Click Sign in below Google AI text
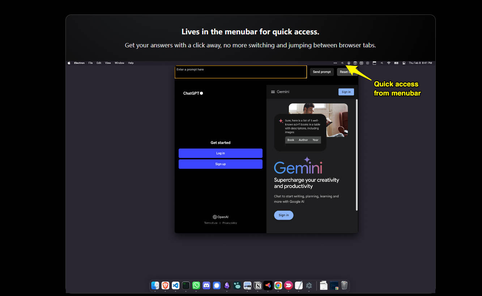The image size is (482, 296). click(284, 215)
